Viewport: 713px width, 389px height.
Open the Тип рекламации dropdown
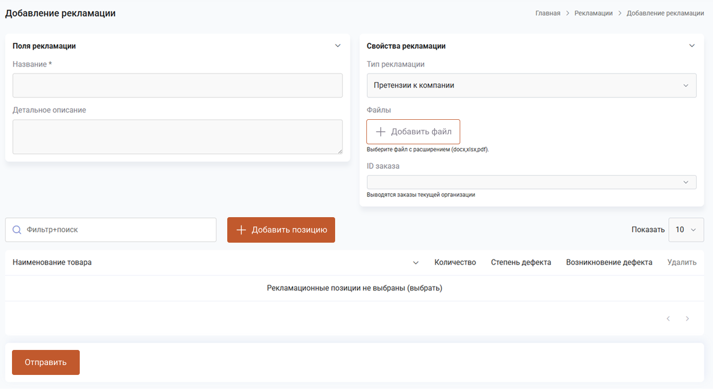pos(531,85)
